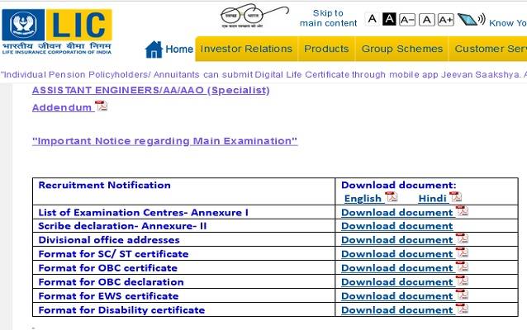This screenshot has width=527, height=330.
Task: Click Skip to main content link
Action: pyautogui.click(x=329, y=18)
